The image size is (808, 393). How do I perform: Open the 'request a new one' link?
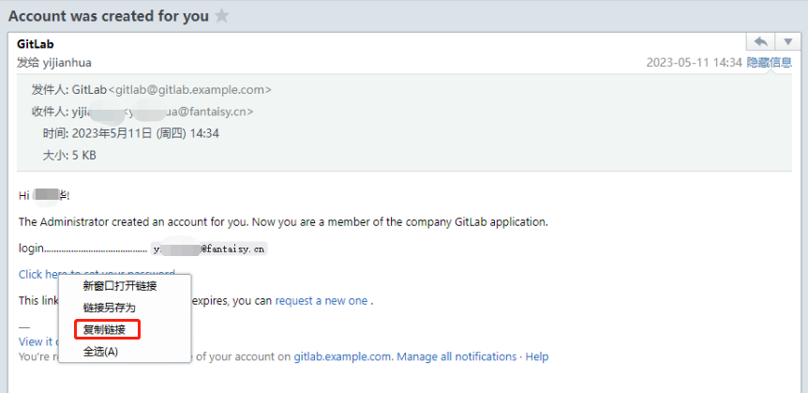point(321,301)
